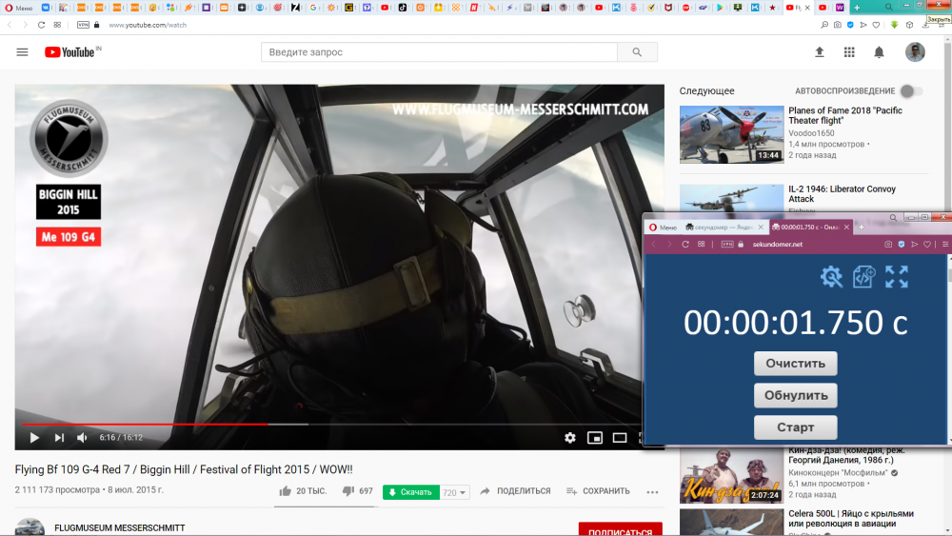Click the Старт button
The height and width of the screenshot is (536, 952).
795,427
